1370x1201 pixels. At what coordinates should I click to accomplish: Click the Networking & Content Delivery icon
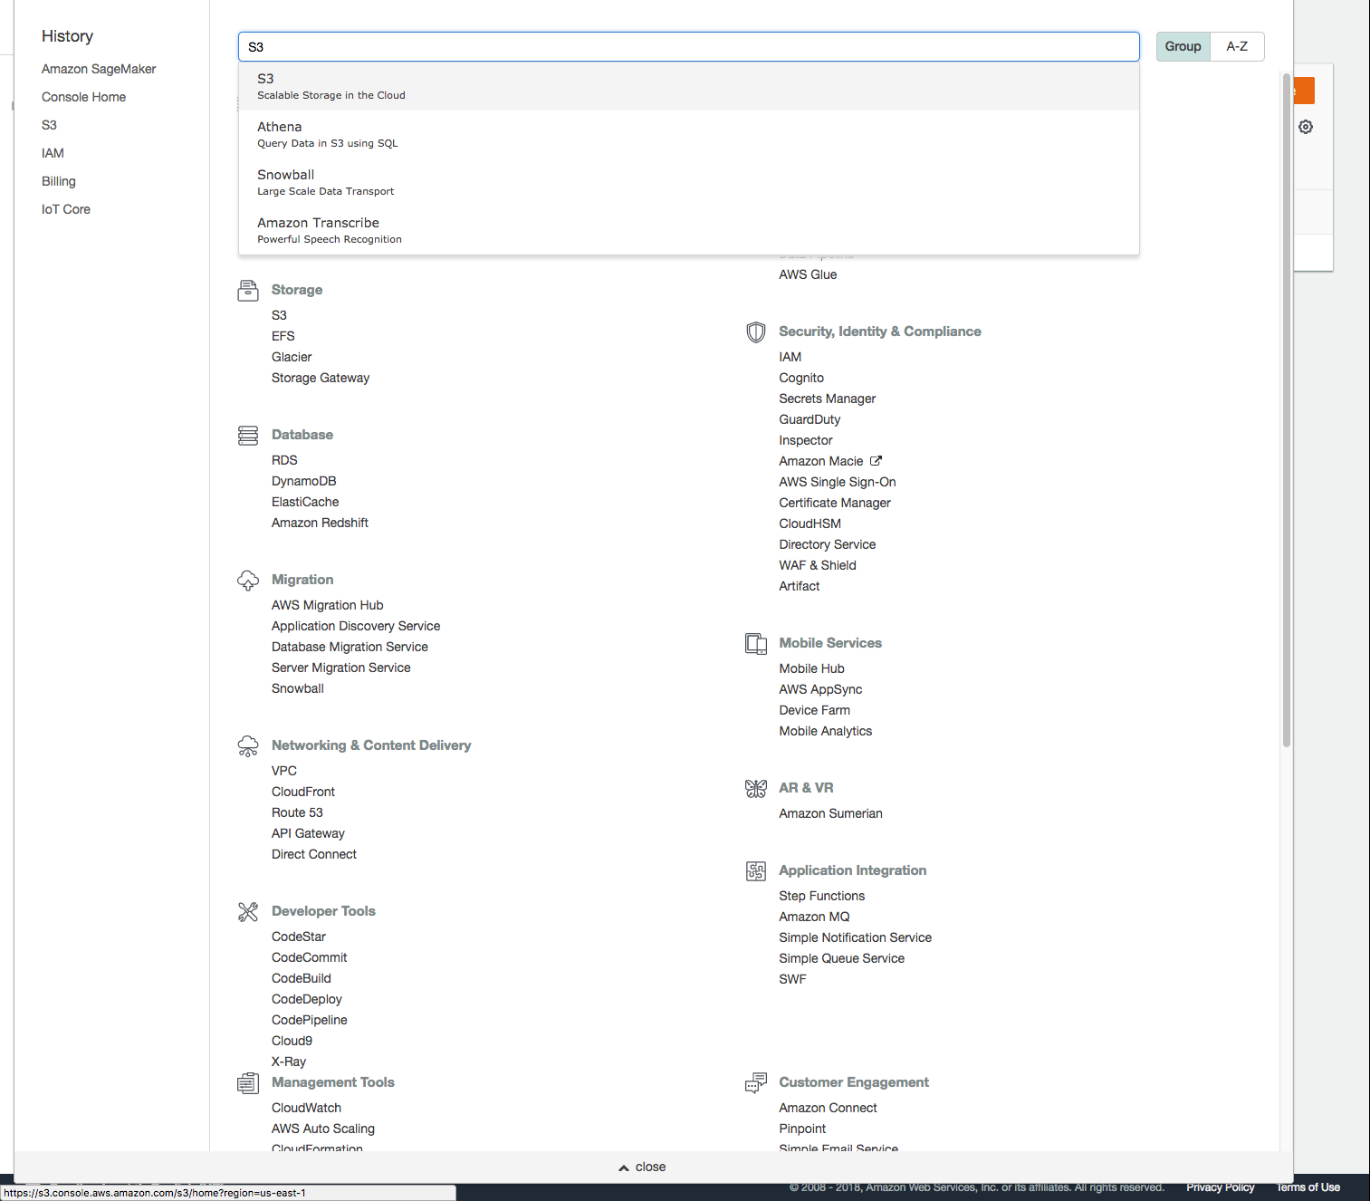(x=248, y=746)
